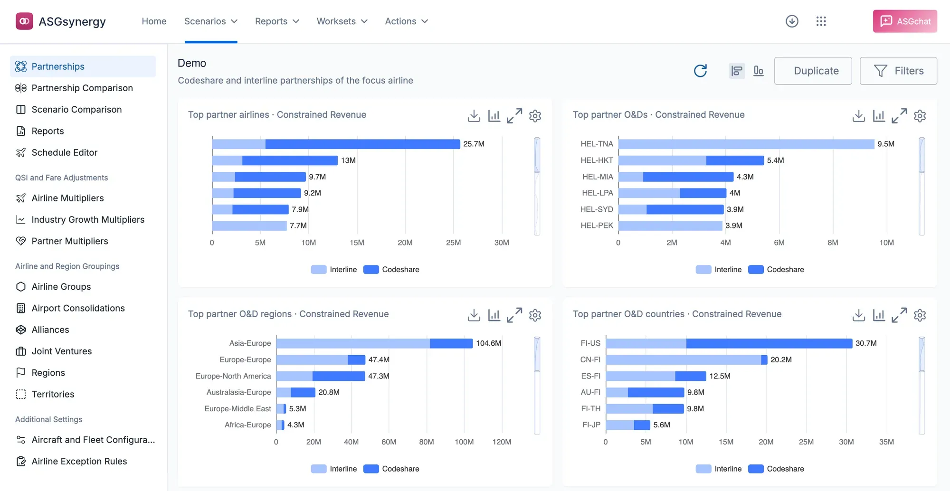This screenshot has width=950, height=491.
Task: Toggle Codeshare series in Top partner airlines legend
Action: click(x=391, y=270)
